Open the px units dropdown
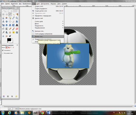The width and height of the screenshot is (136, 115). pos(10,109)
